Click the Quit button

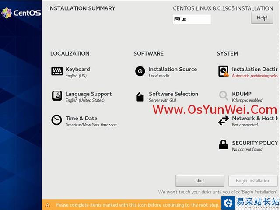[x=200, y=181]
